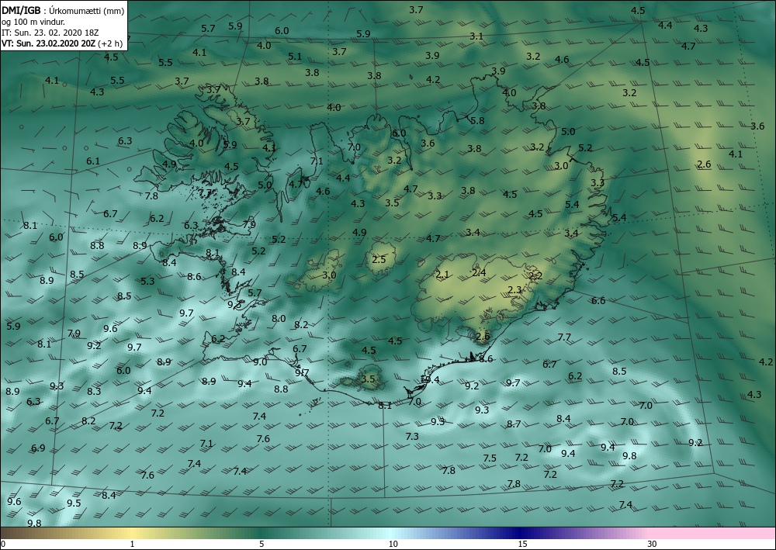This screenshot has width=776, height=550.
Task: Click the 5.1 value on the map
Action: pos(294,57)
